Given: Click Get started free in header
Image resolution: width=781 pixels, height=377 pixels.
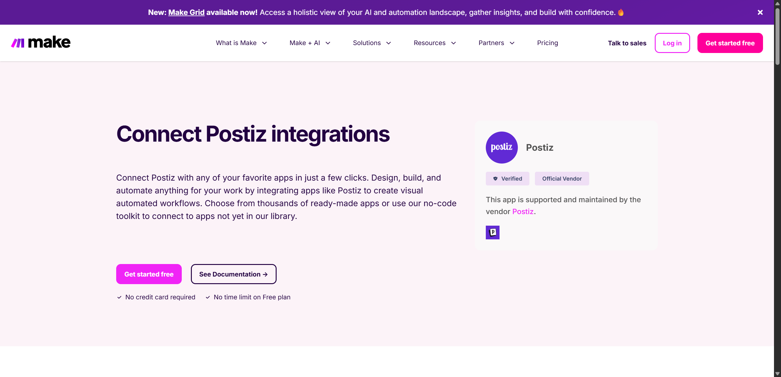Looking at the screenshot, I should [730, 43].
